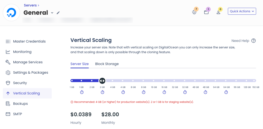Go to the Servers breadcrumb link
The image size is (263, 129).
click(30, 5)
